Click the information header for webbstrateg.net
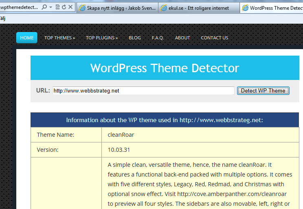The width and height of the screenshot is (303, 209). coord(165,120)
